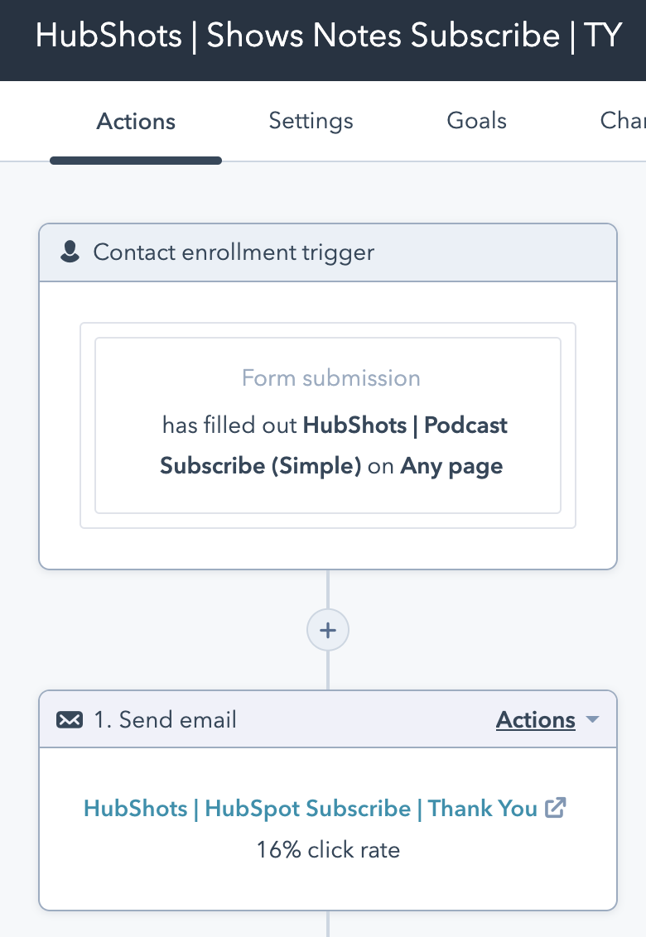Viewport: 646px width, 937px height.
Task: Switch to the Settings tab
Action: [311, 121]
